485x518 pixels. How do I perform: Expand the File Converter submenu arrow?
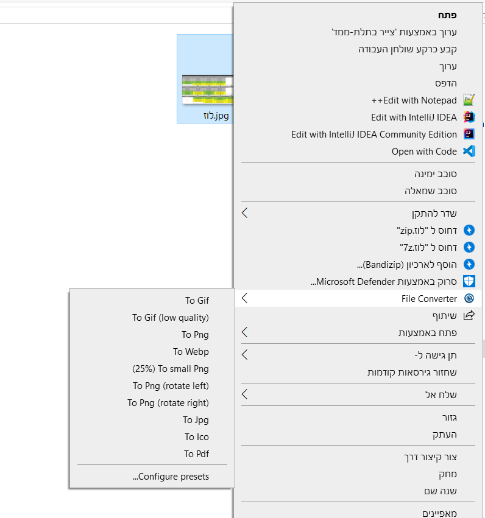(245, 298)
